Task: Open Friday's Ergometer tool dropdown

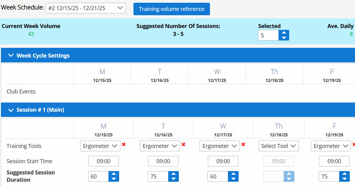Action: click(x=330, y=146)
